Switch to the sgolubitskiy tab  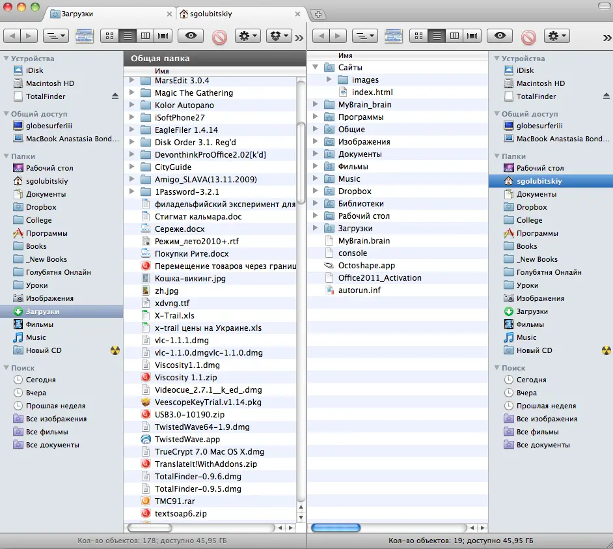240,14
